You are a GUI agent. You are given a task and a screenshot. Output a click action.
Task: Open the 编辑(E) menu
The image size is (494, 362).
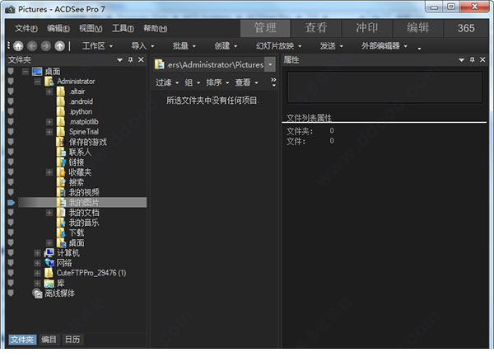[58, 28]
